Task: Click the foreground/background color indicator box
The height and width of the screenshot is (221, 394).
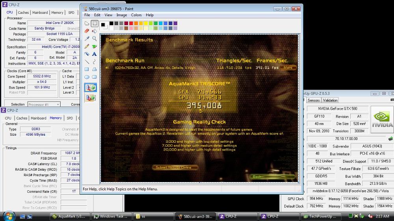Action: [104, 25]
